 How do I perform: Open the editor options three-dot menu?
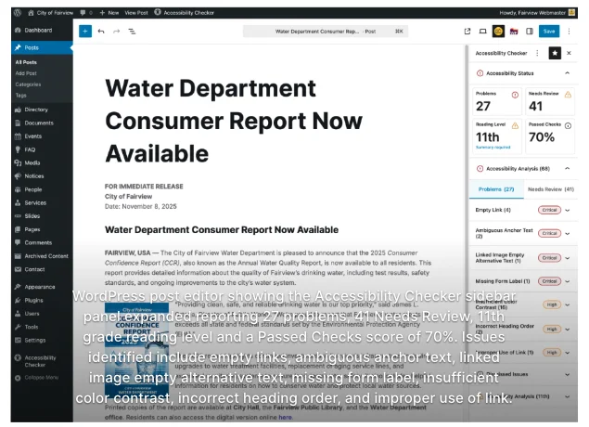tap(569, 32)
